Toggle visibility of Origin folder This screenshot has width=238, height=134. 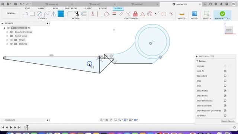[x=12, y=40]
